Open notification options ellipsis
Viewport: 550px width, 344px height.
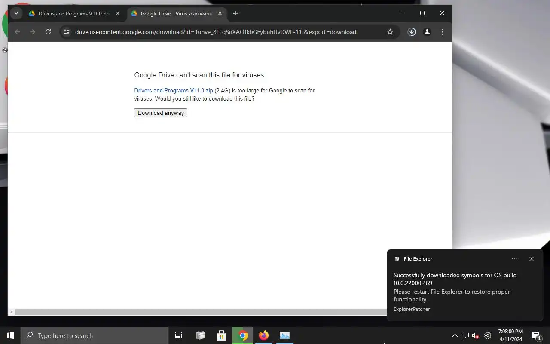(514, 259)
